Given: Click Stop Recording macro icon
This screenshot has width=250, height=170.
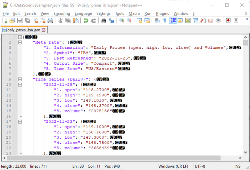Looking at the screenshot, I should point(236,20).
